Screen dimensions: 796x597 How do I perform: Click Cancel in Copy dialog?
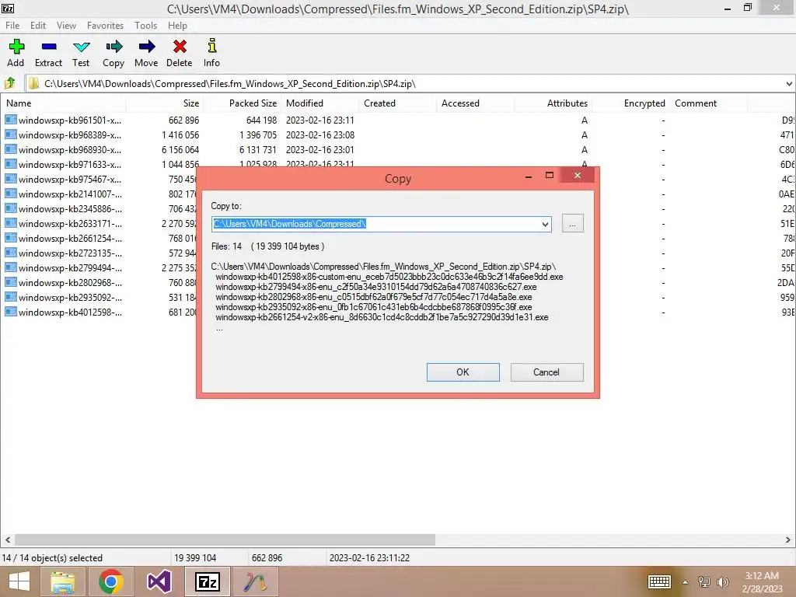point(546,372)
